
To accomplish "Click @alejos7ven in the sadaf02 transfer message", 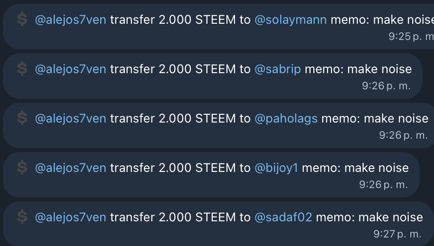I will (71, 218).
